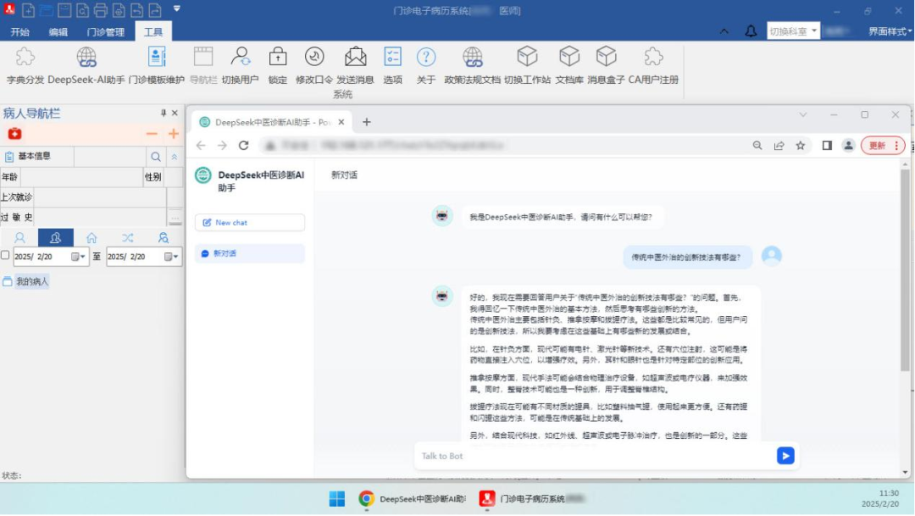This screenshot has width=915, height=516.
Task: Click 发送消息 envelope icon
Action: [355, 65]
